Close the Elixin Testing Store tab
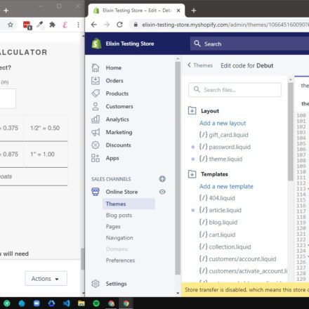 tap(178, 11)
